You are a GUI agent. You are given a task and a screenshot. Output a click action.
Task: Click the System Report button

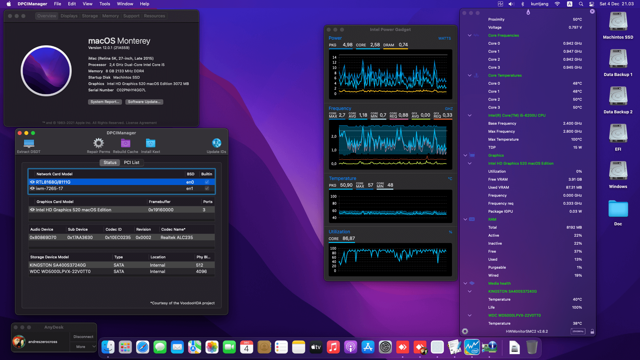click(x=105, y=102)
